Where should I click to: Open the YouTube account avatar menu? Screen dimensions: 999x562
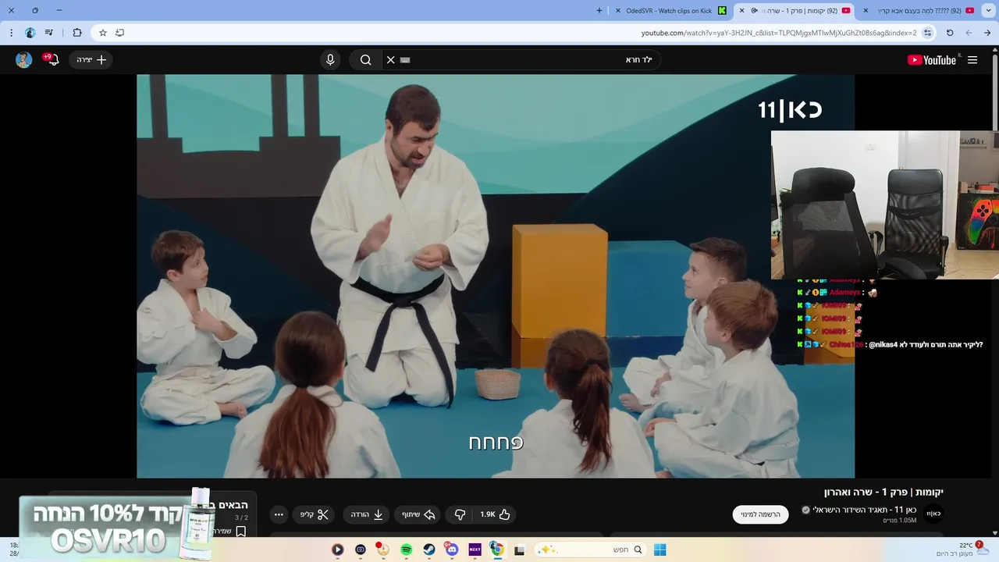[x=24, y=60]
